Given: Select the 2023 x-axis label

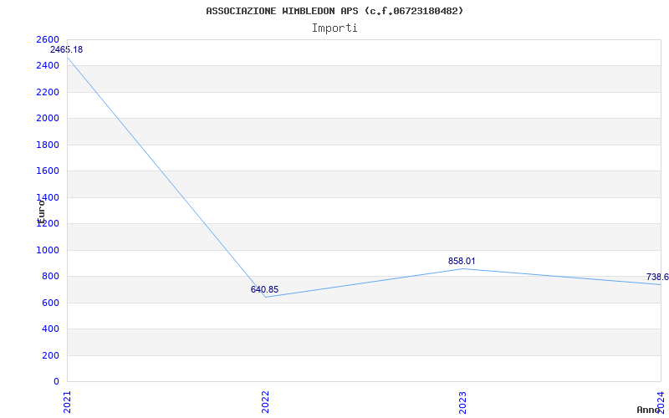Looking at the screenshot, I should tap(463, 402).
